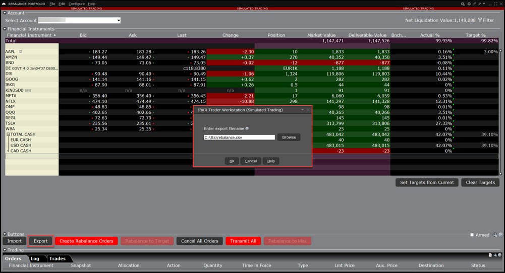This screenshot has width=505, height=273.
Task: Collapse the Account section
Action: [x=5, y=13]
